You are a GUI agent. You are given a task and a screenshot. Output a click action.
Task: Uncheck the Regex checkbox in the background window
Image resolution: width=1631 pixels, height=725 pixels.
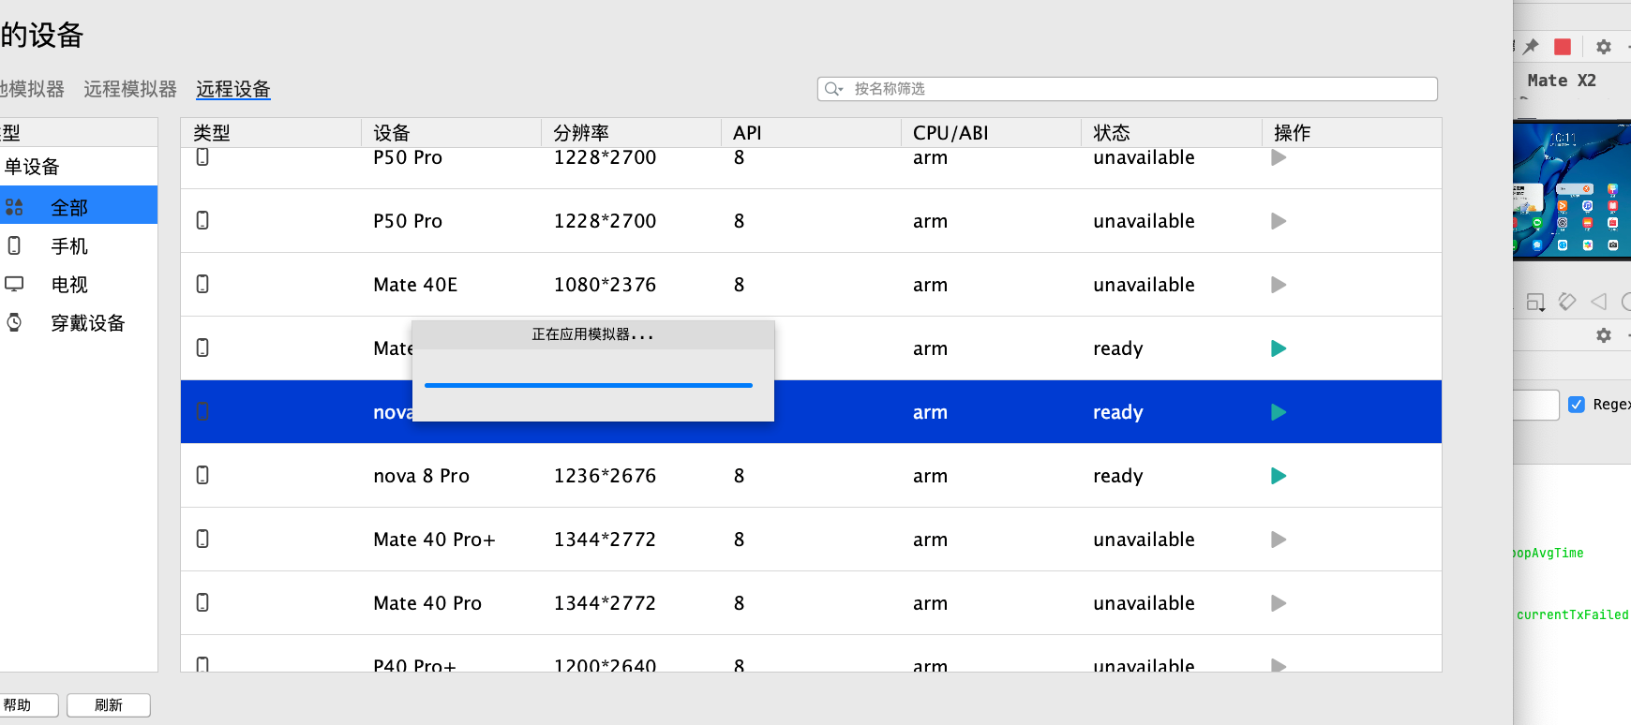click(1577, 404)
